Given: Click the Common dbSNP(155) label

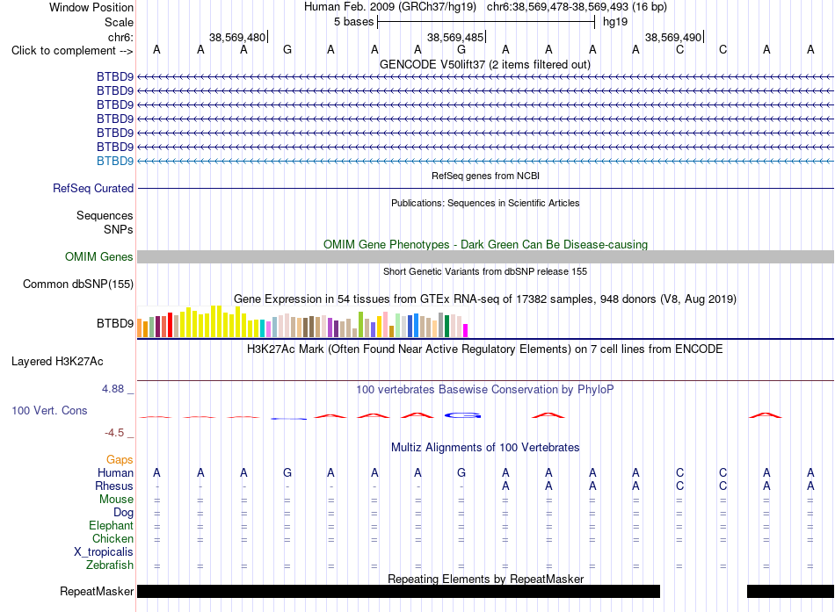Looking at the screenshot, I should pos(77,284).
